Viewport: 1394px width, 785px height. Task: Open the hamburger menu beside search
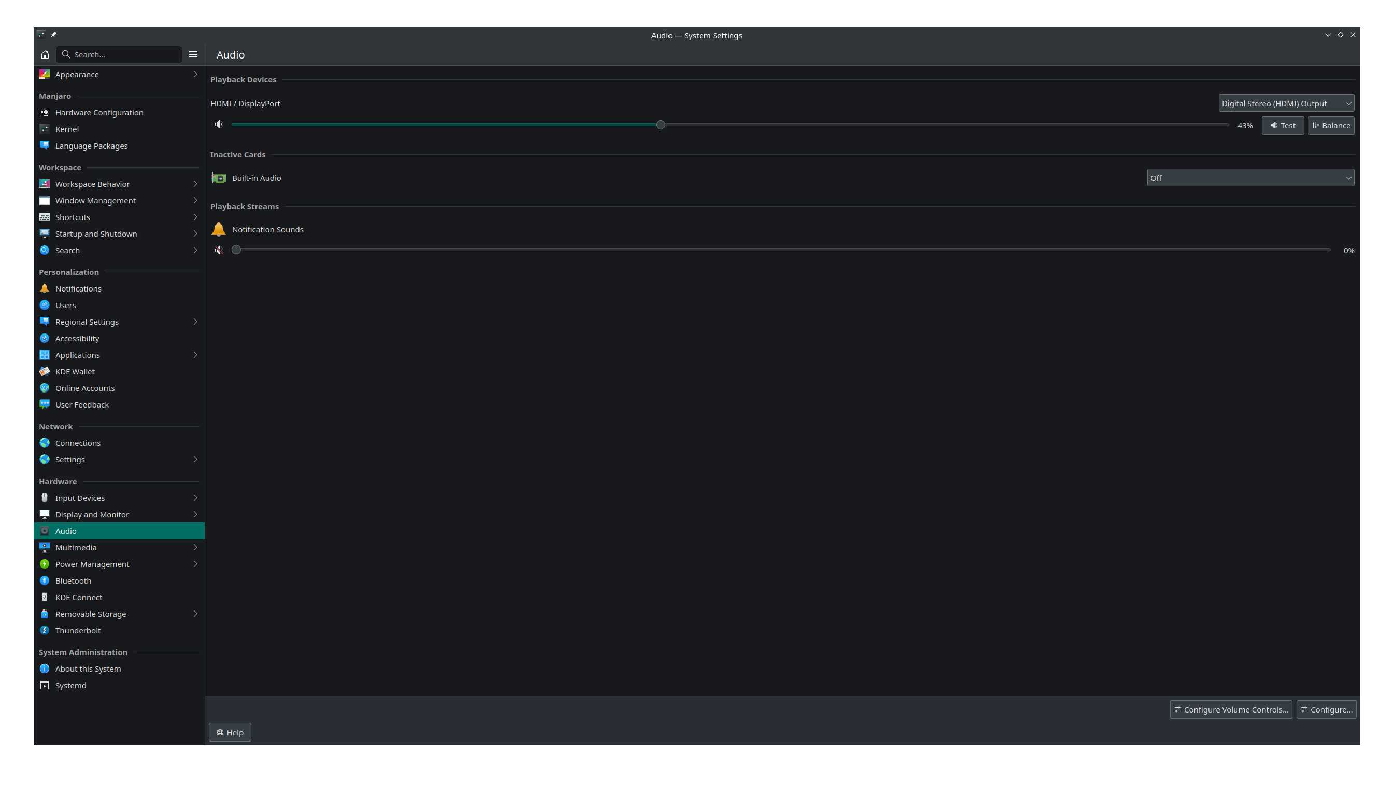(193, 54)
